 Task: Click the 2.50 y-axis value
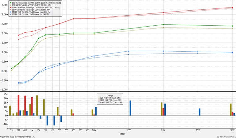[x=4, y=24]
